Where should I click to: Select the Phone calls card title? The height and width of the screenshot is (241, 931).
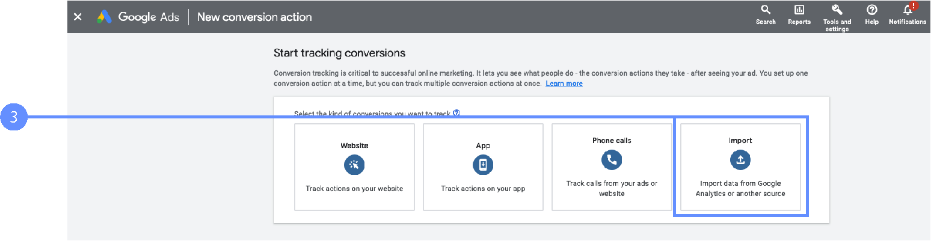[612, 141]
